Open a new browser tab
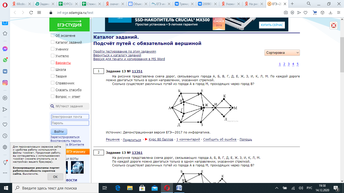 (x=292, y=4)
